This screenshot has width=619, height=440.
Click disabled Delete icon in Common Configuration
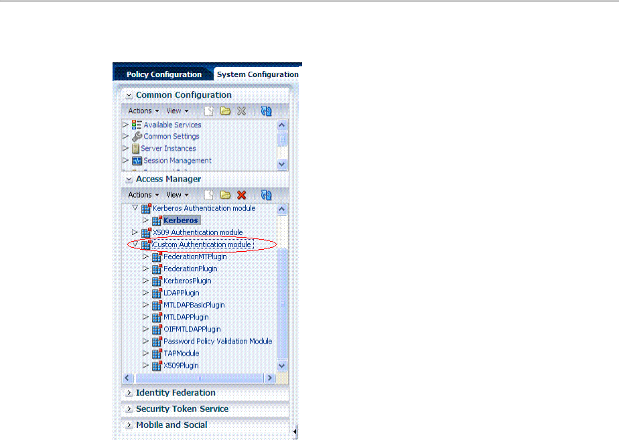click(242, 111)
